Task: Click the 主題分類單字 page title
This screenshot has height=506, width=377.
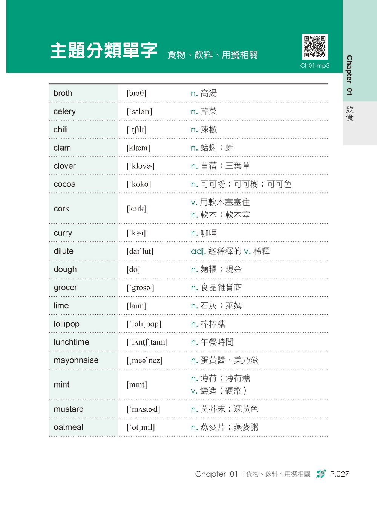Action: (x=104, y=51)
